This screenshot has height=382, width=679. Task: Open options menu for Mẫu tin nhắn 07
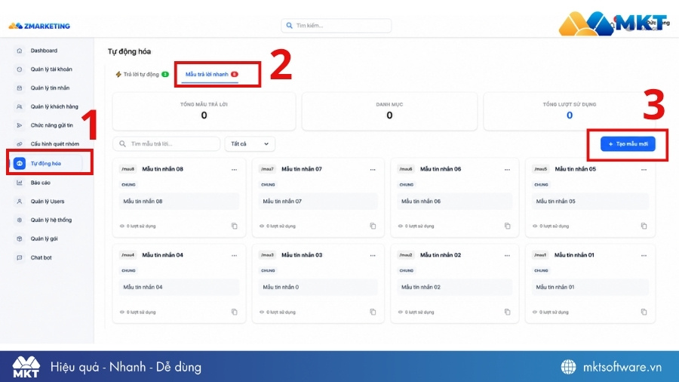[x=373, y=170]
